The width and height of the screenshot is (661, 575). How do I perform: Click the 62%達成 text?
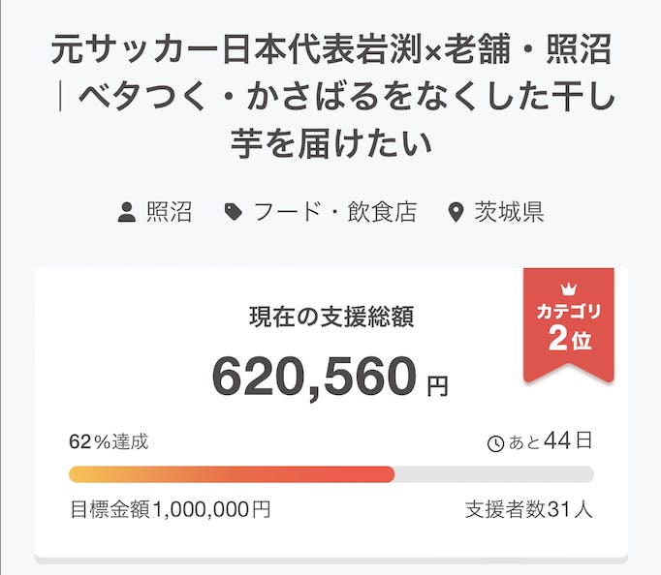109,442
